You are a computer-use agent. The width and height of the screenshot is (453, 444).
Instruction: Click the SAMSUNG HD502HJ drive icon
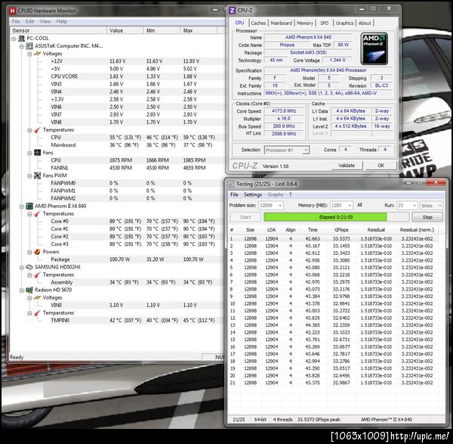point(29,267)
